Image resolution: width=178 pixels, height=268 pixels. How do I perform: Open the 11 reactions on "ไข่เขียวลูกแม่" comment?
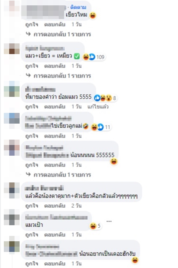(x=101, y=127)
